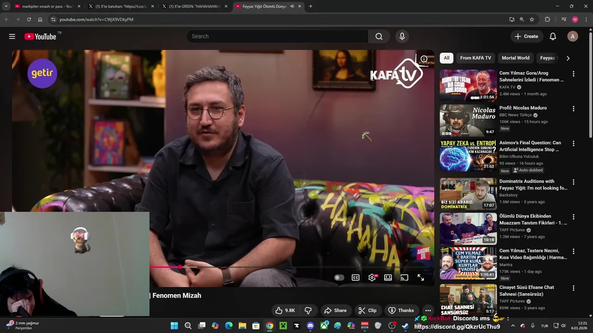Open options for Asimov's Final Question video
This screenshot has width=593, height=333.
point(574,144)
